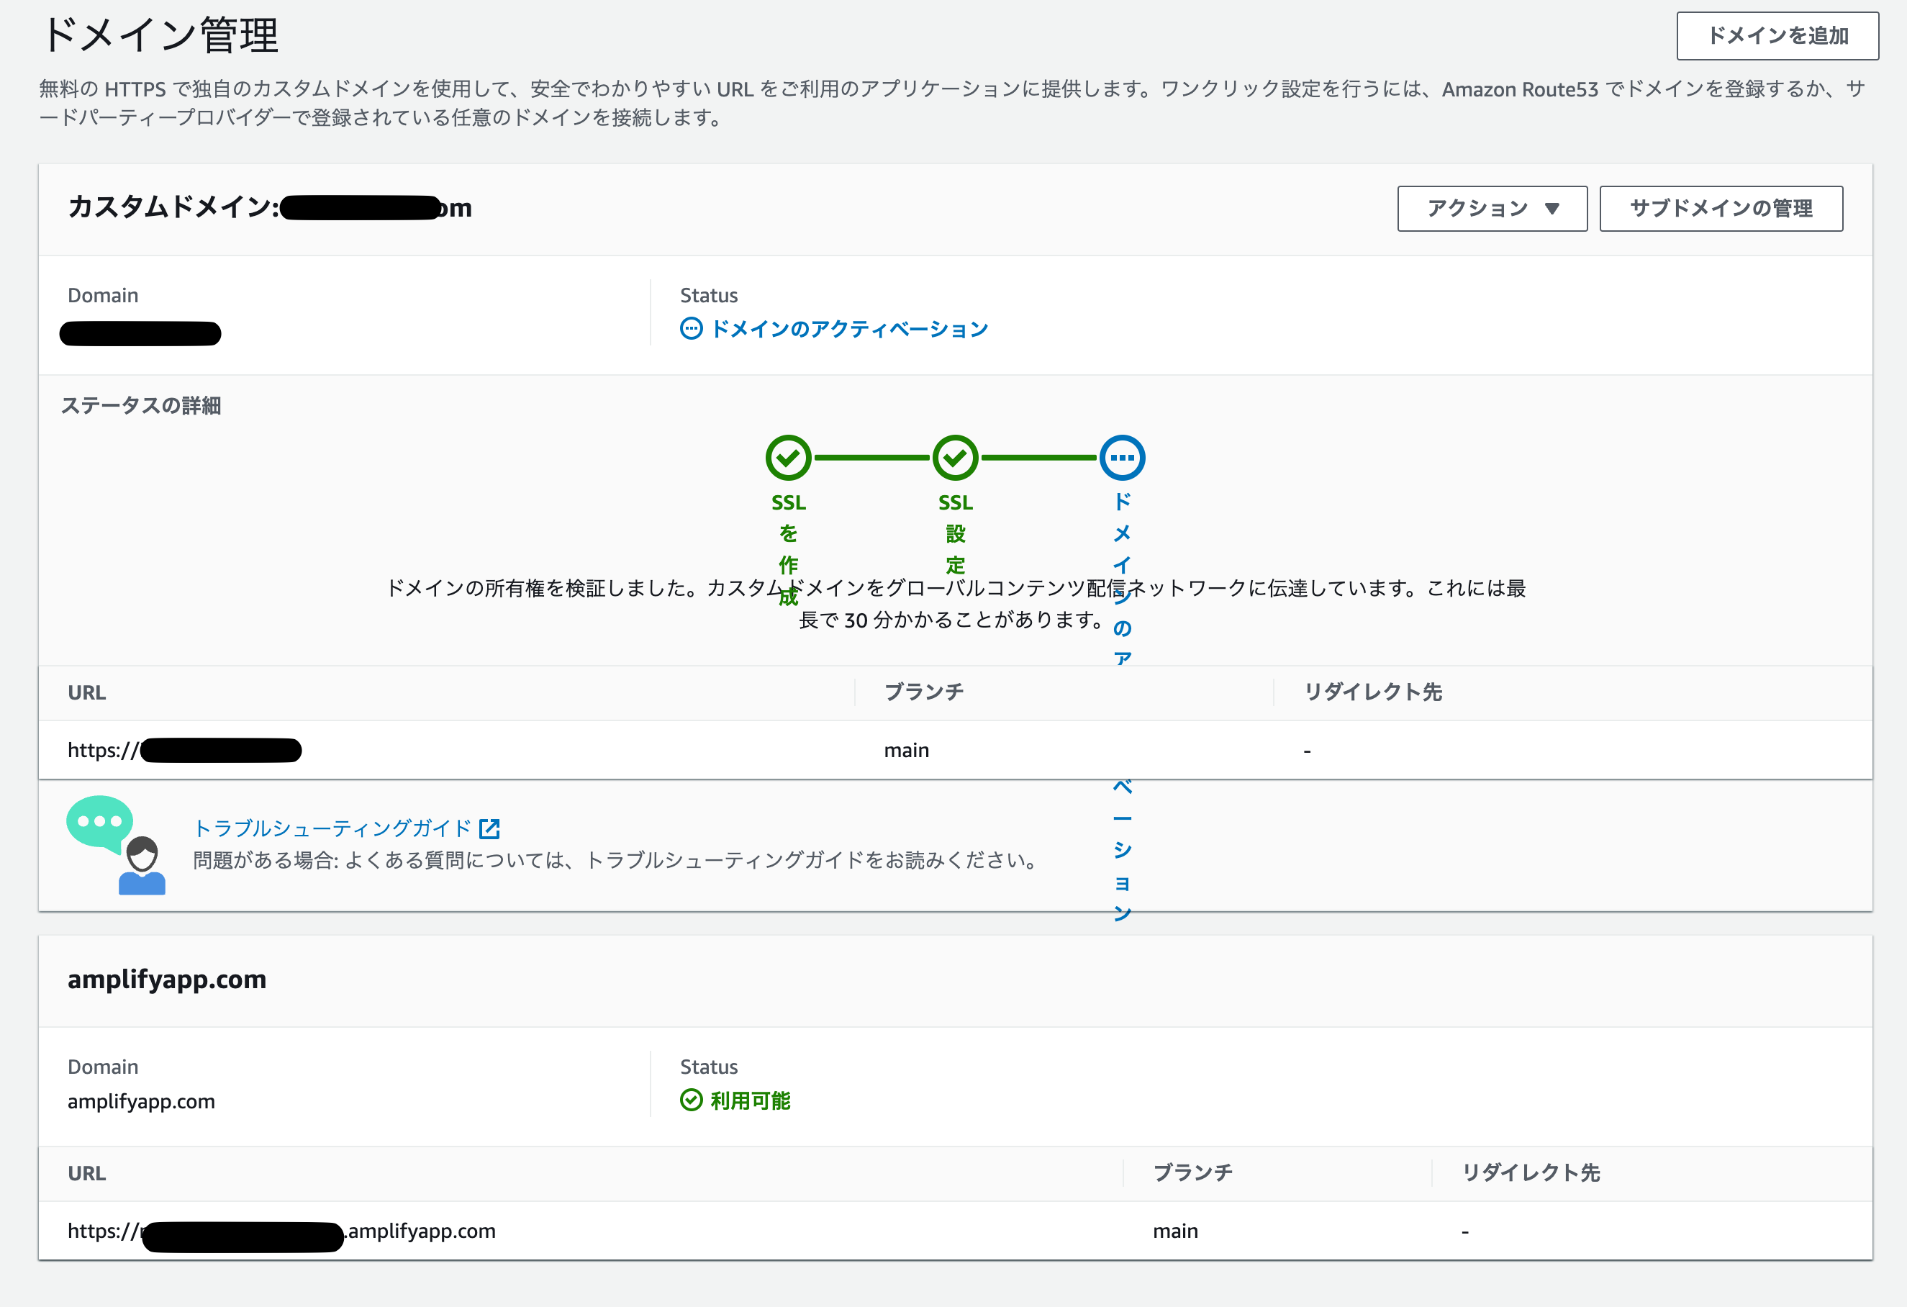Click the custom domain https URL link
Viewport: 1907px width, 1307px height.
tap(185, 749)
